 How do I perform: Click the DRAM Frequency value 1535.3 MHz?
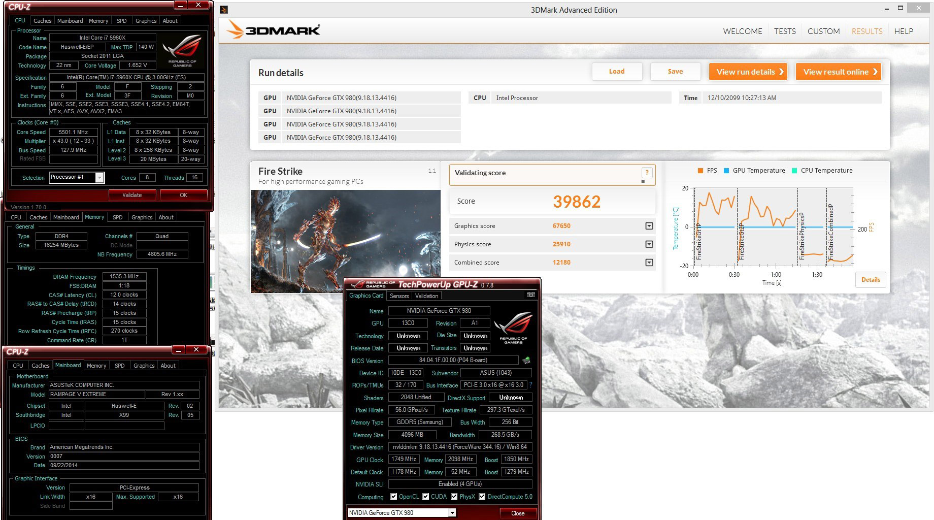tap(124, 277)
